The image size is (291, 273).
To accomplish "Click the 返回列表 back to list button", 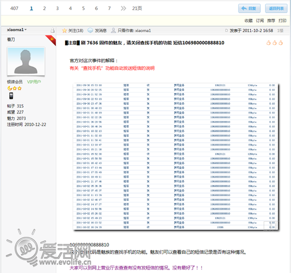I will pos(276,8).
